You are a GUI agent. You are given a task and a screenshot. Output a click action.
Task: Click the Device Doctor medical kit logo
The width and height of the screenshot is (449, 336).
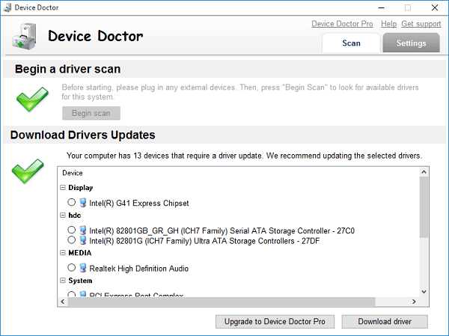25,36
